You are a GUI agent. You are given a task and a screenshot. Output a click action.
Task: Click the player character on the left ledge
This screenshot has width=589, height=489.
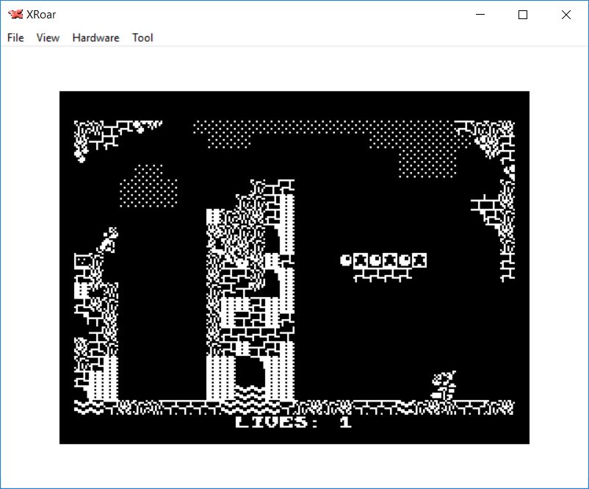click(x=109, y=240)
